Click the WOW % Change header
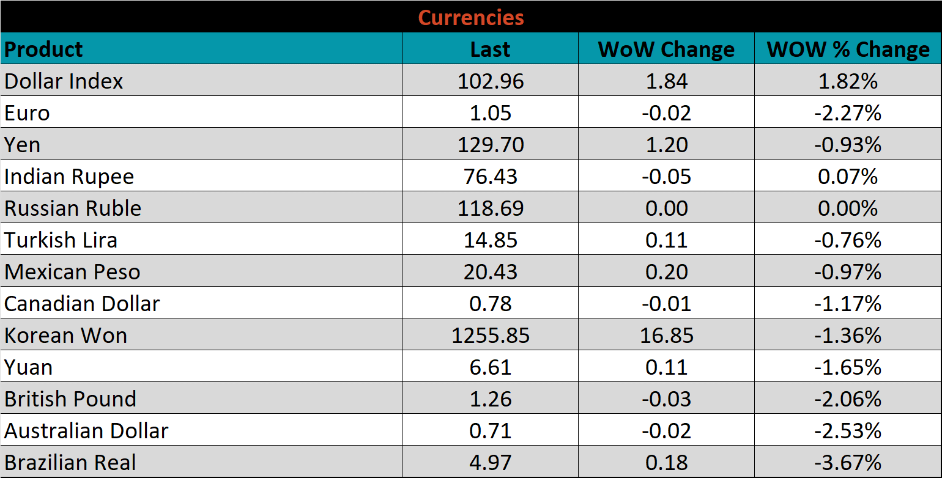Viewport: 942px width, 478px height. (848, 49)
